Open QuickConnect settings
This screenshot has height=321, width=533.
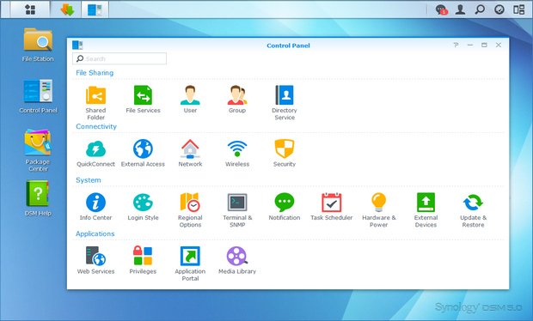pyautogui.click(x=95, y=153)
